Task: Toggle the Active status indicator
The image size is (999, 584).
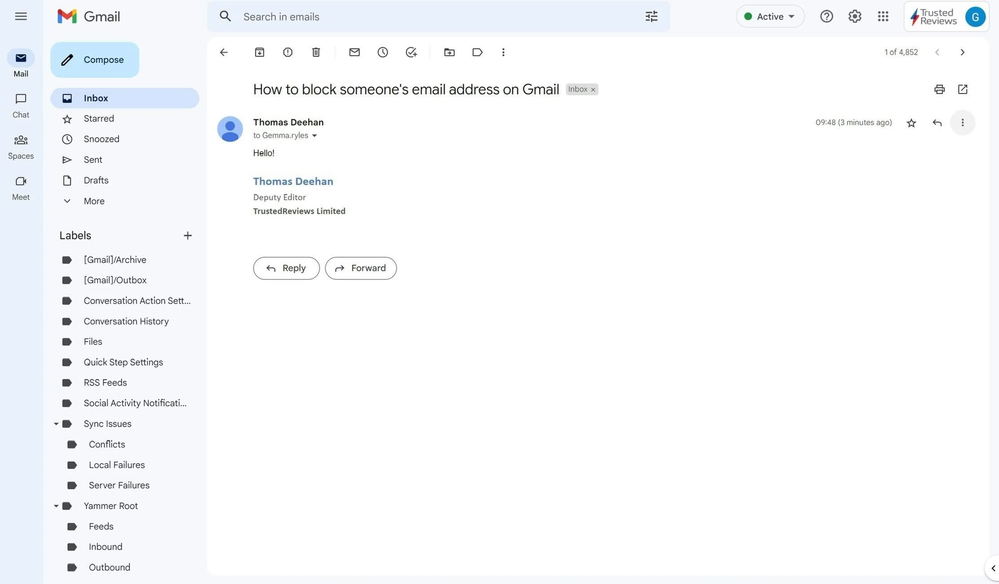Action: [770, 16]
